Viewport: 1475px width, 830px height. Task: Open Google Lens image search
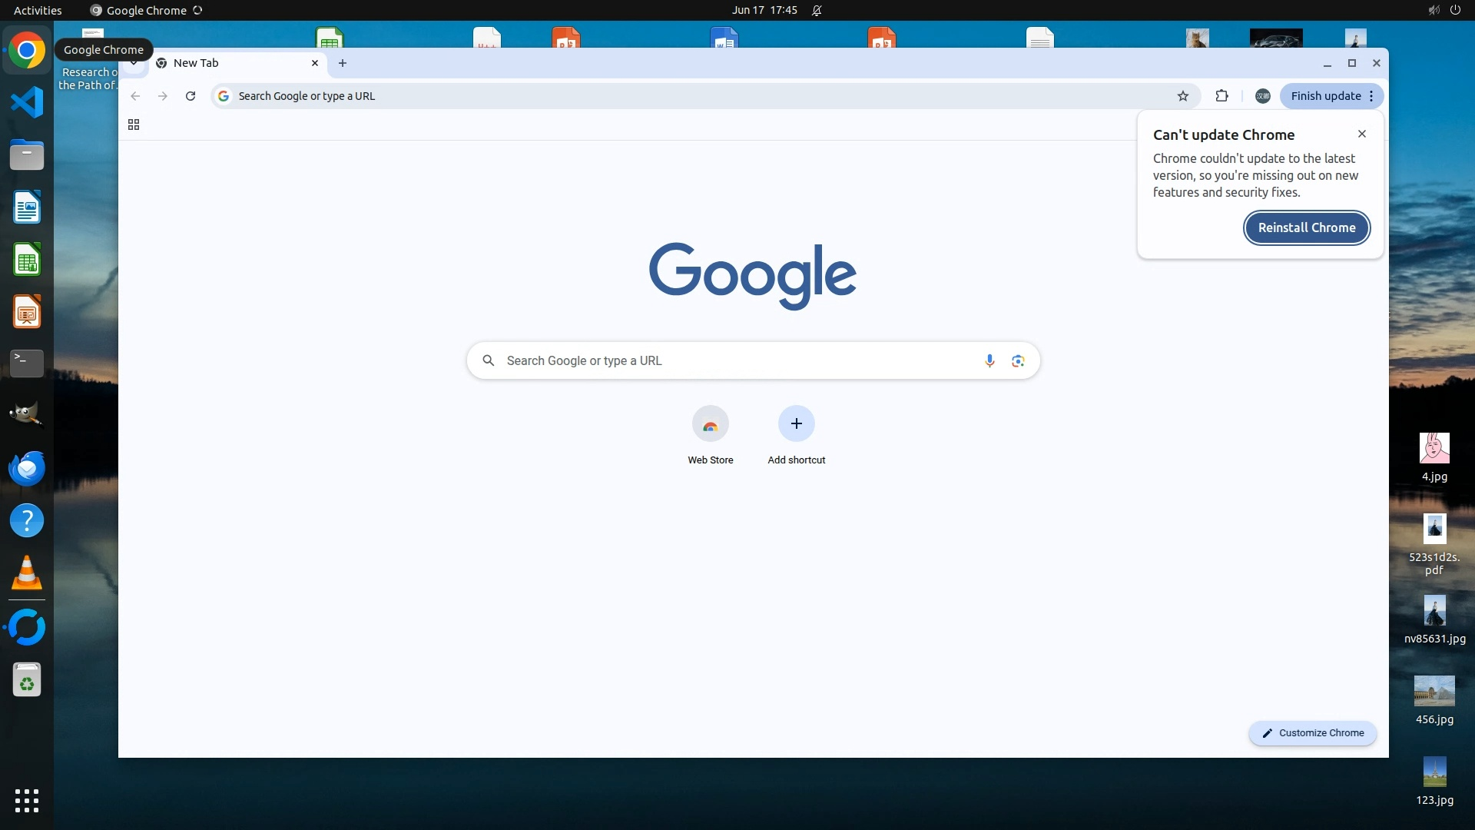coord(1018,360)
